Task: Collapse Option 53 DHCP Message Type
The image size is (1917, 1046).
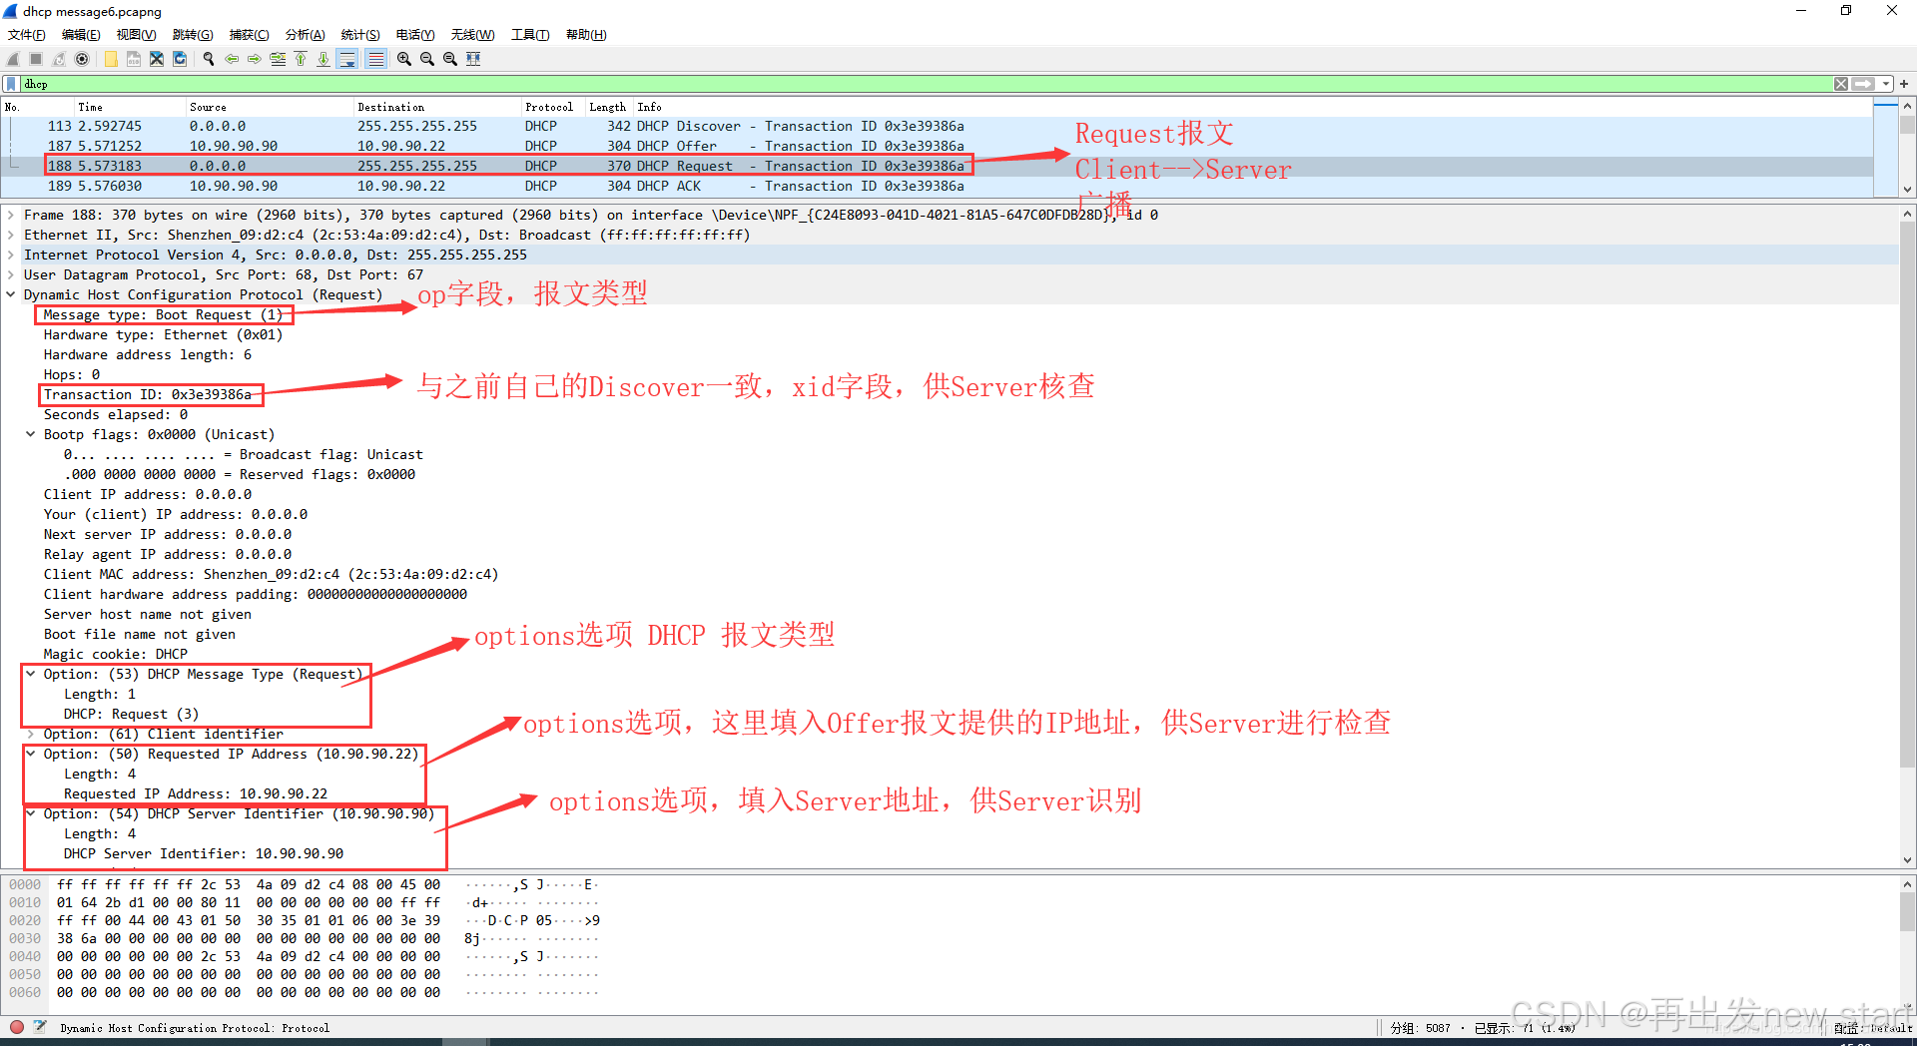Action: point(31,674)
